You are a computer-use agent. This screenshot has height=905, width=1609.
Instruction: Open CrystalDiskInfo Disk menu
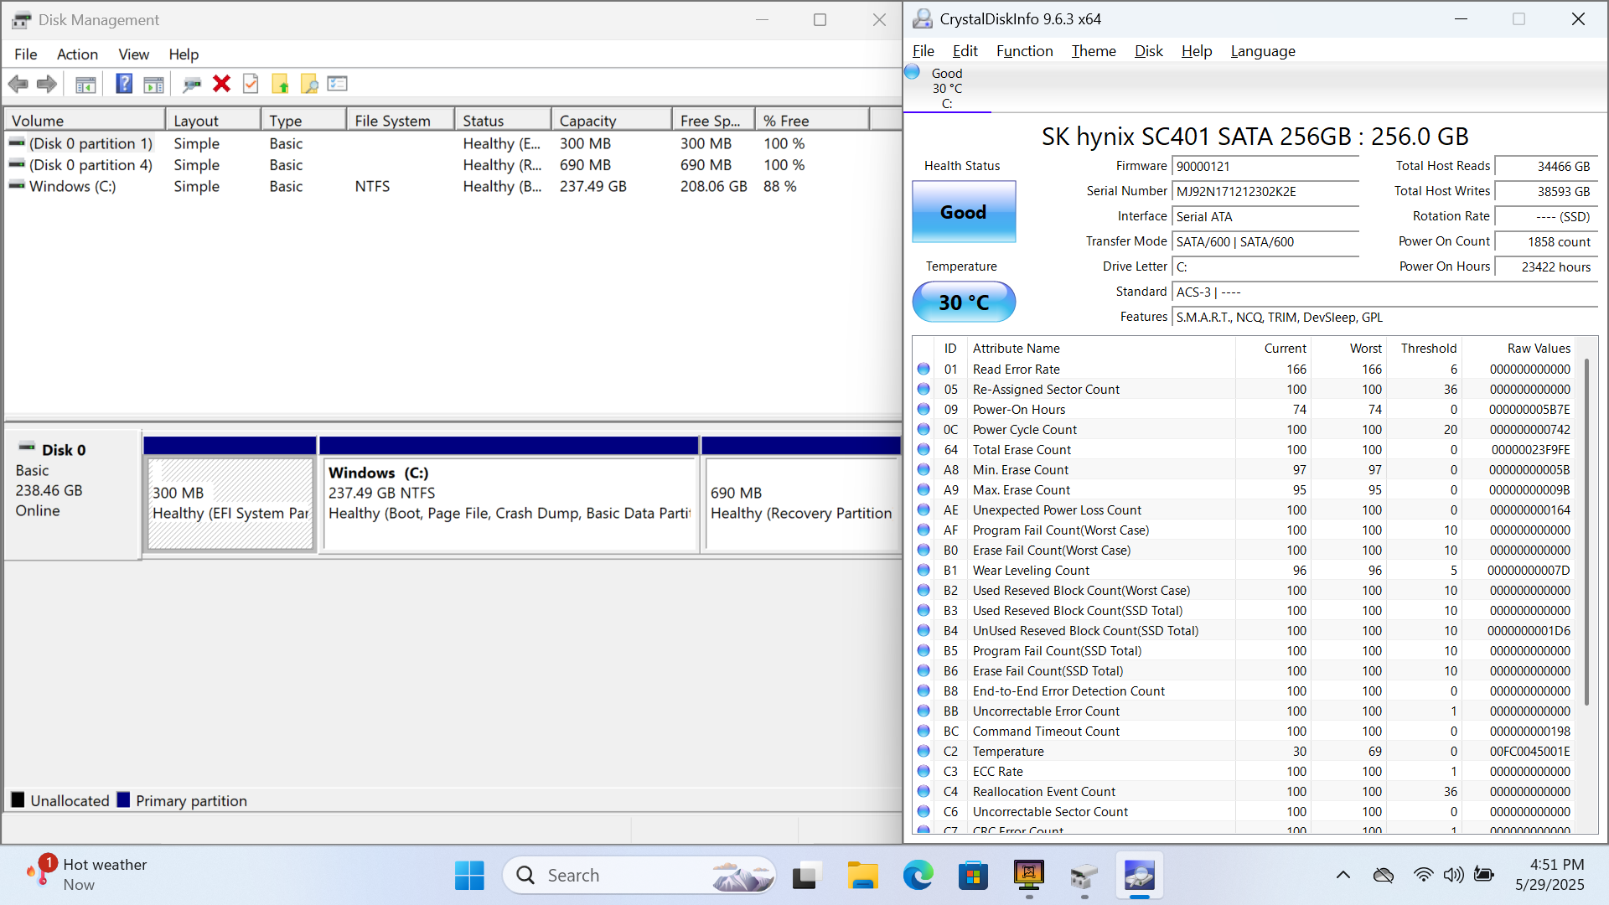point(1148,51)
